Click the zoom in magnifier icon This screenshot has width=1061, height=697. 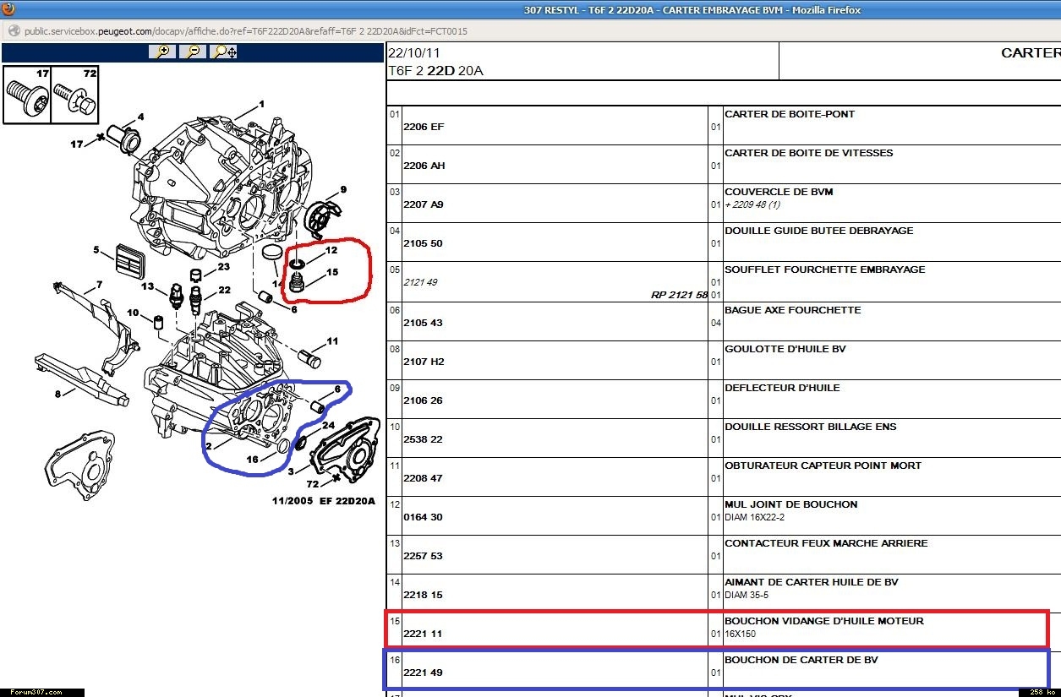[x=162, y=52]
